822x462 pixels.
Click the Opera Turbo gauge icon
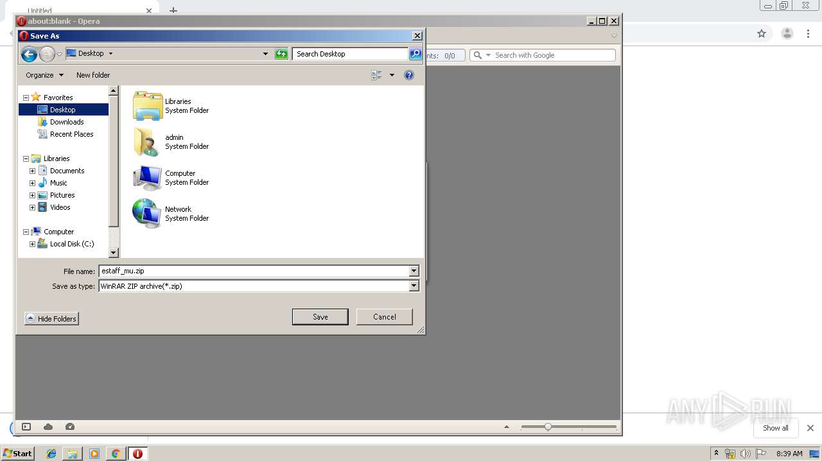[70, 427]
